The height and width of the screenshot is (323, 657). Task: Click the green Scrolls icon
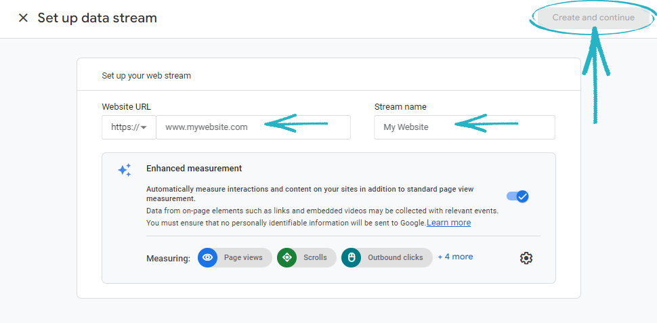pyautogui.click(x=287, y=257)
